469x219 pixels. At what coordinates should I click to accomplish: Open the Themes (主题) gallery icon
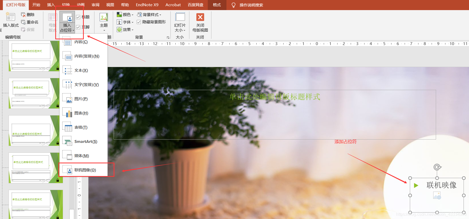tap(104, 17)
